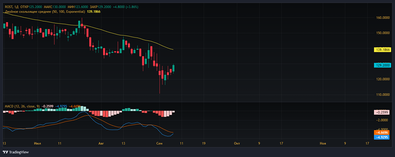The width and height of the screenshot is (395, 157).
Task: Click the 17 date label after Ноя
Action: click(x=367, y=144)
